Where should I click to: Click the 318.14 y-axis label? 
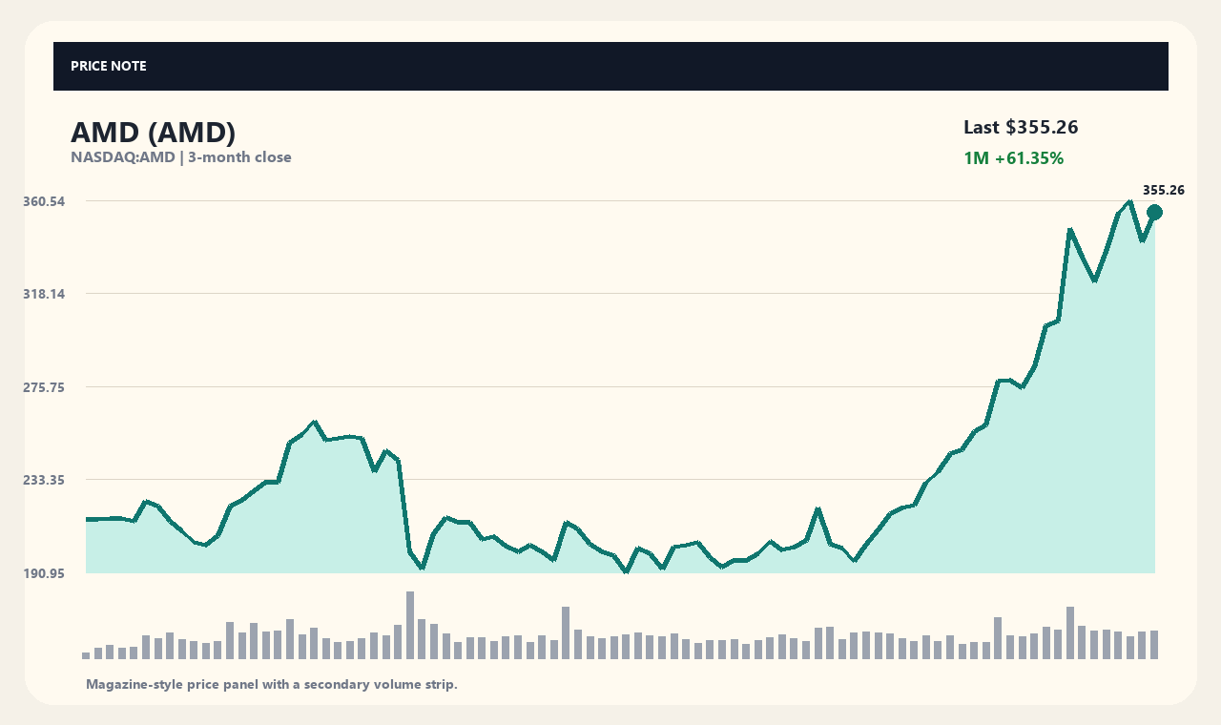coord(44,294)
